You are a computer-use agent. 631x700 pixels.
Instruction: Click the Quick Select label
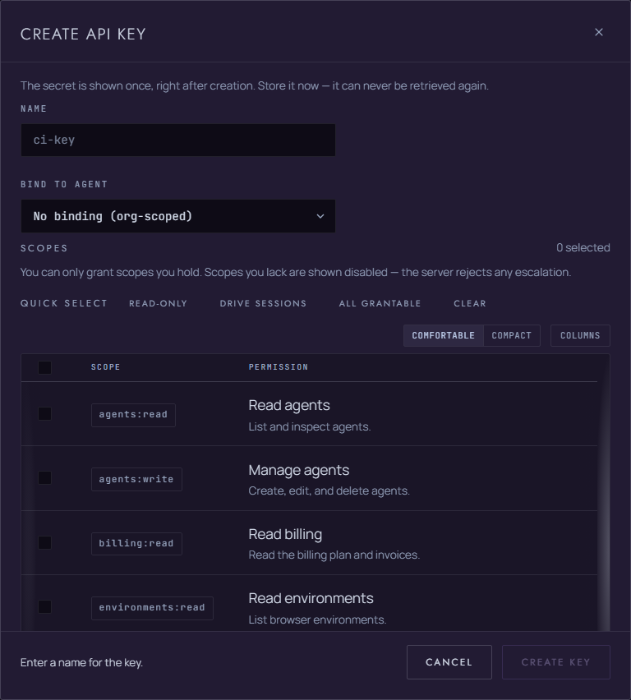[x=64, y=303]
